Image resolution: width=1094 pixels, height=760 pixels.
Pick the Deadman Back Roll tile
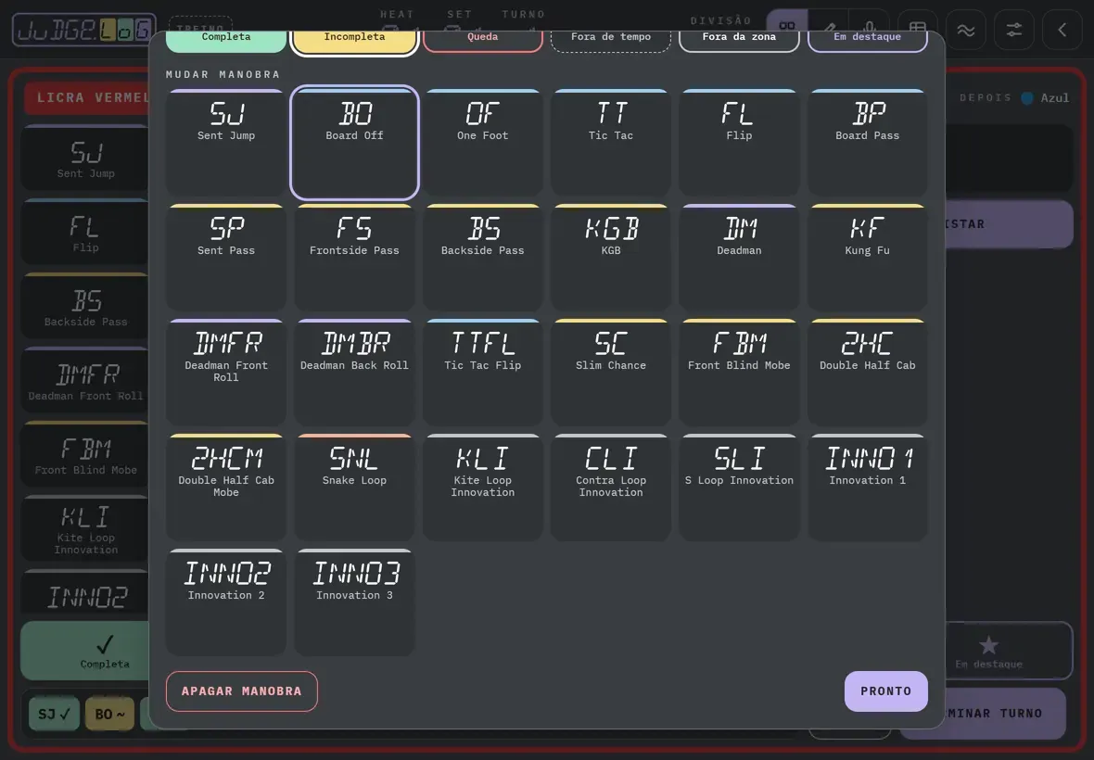354,373
